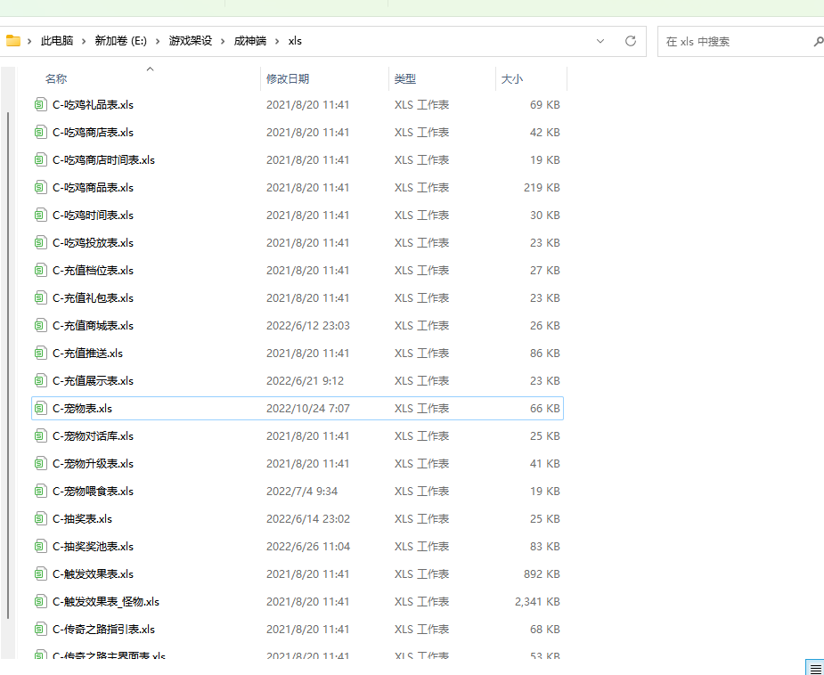Select file icon of C-触发效果表_怪物.xls
This screenshot has height=675, width=824.
coord(40,601)
